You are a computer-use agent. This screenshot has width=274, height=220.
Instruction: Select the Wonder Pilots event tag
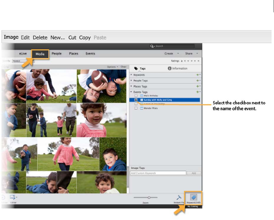point(151,108)
